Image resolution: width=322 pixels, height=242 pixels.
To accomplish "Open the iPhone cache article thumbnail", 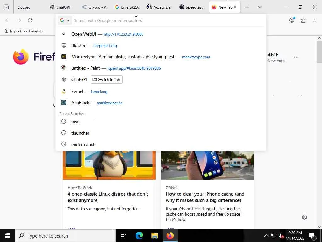I will [x=208, y=165].
